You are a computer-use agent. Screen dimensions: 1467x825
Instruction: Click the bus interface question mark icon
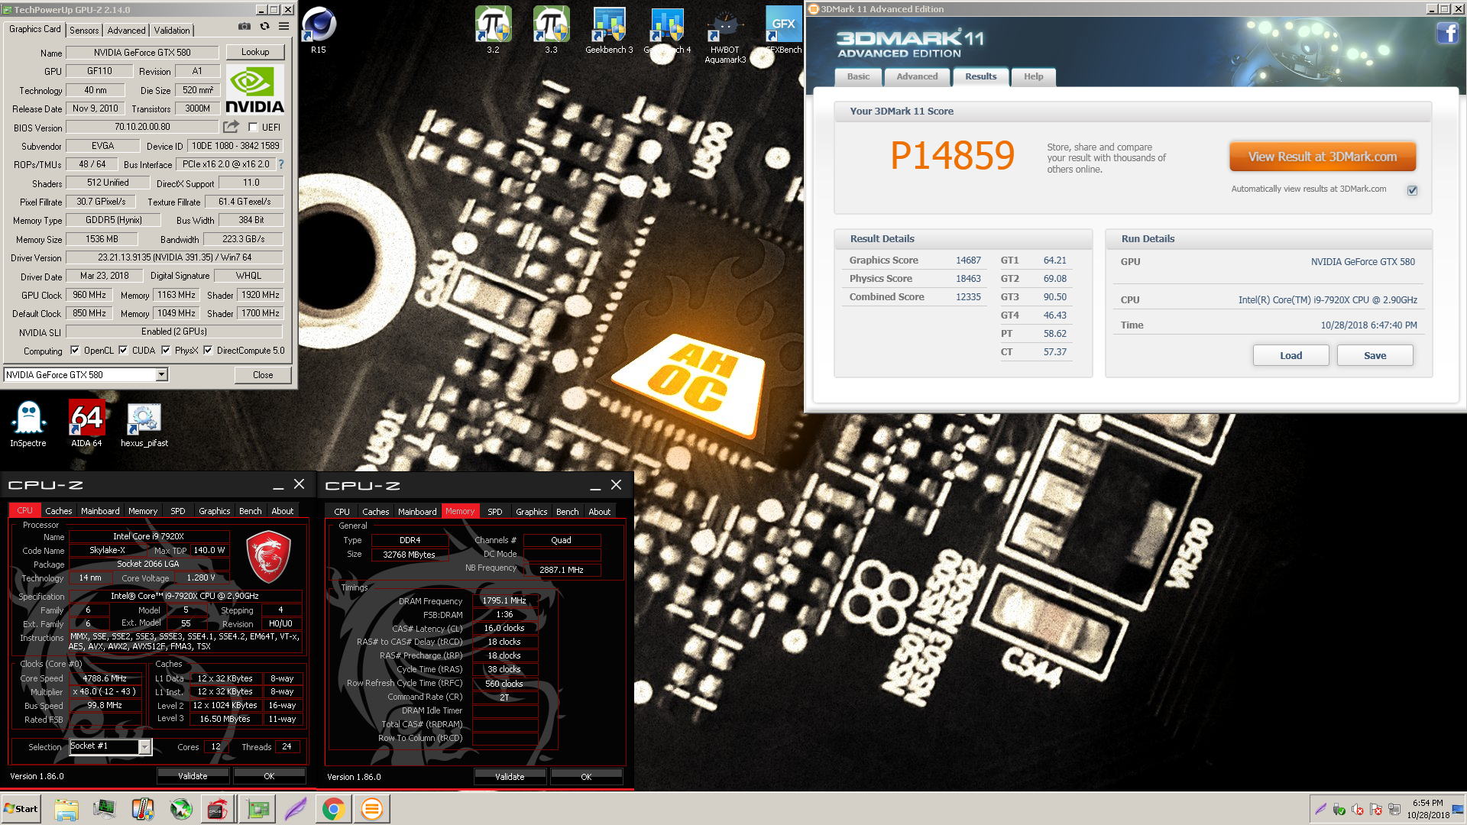point(280,164)
